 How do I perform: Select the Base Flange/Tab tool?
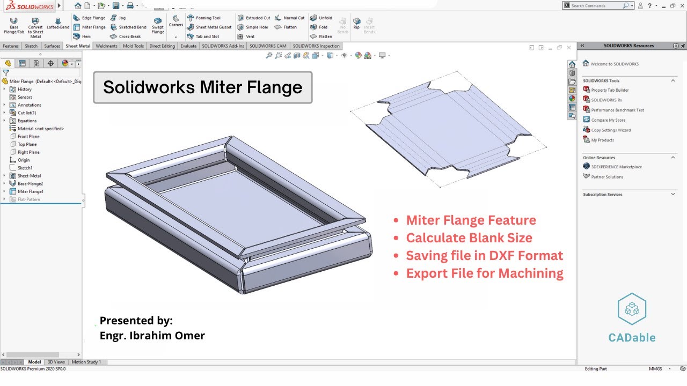14,27
